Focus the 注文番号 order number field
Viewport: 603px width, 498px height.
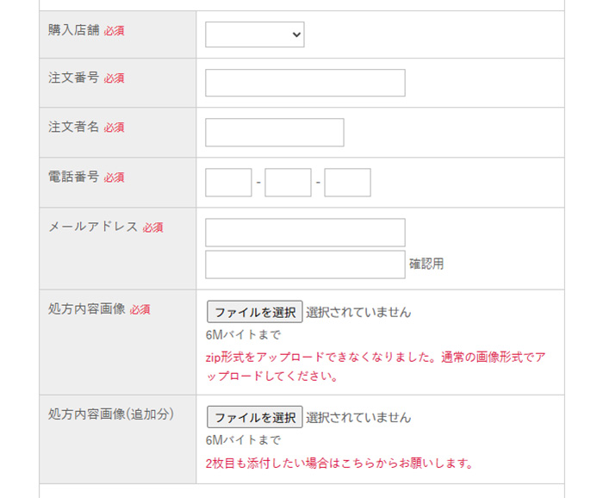305,83
